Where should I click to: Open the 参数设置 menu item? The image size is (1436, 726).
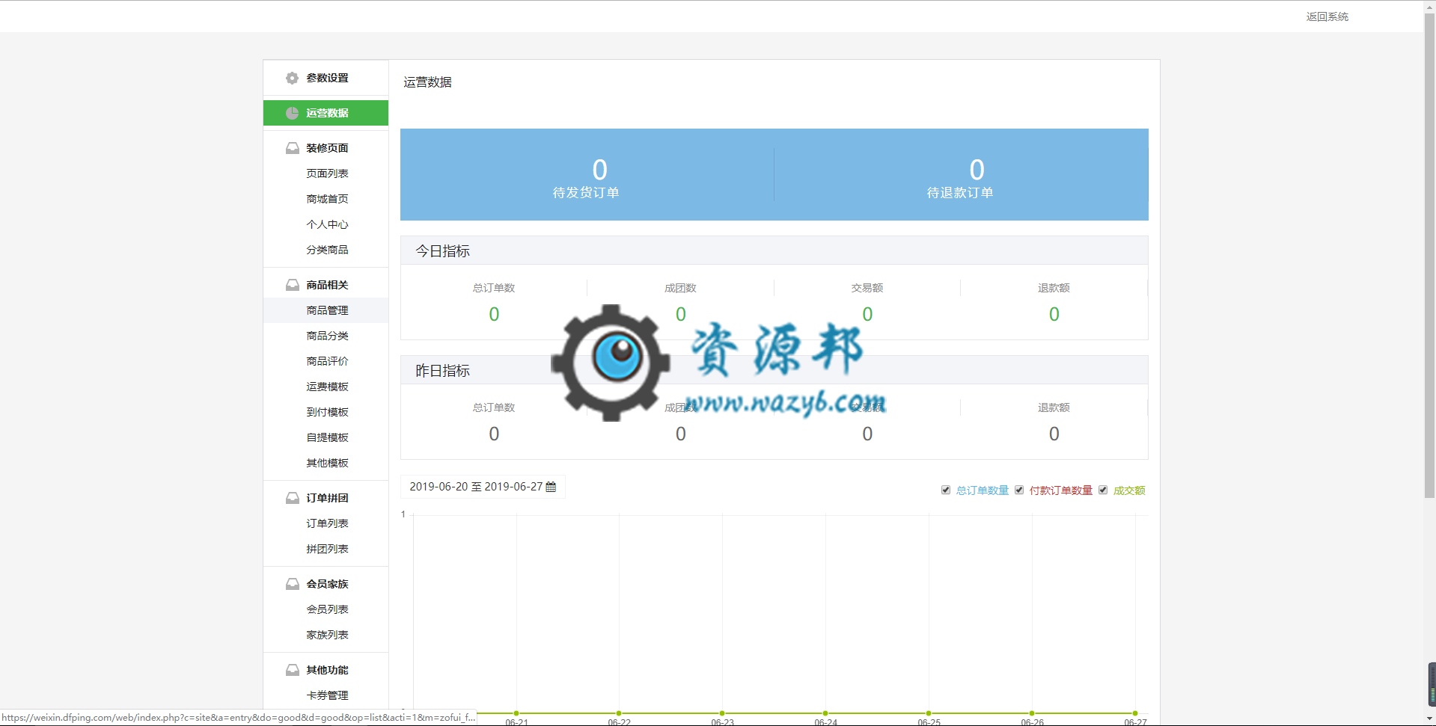(x=326, y=78)
